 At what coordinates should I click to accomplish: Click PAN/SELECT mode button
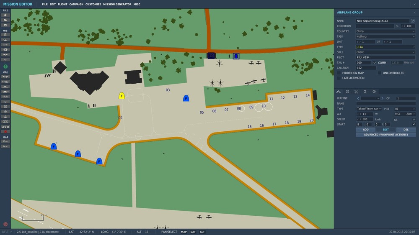[x=169, y=232]
